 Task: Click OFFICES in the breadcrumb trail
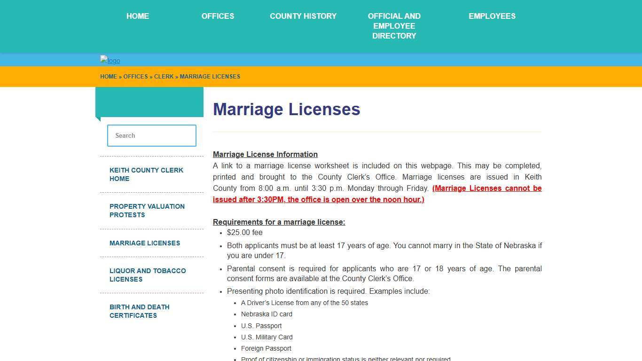pyautogui.click(x=135, y=77)
